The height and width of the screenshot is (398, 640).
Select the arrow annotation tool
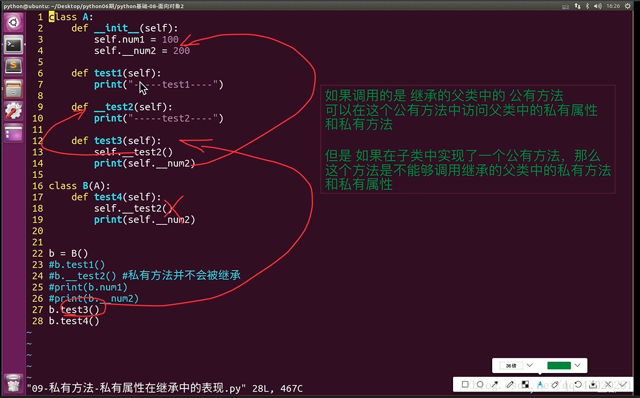point(495,384)
